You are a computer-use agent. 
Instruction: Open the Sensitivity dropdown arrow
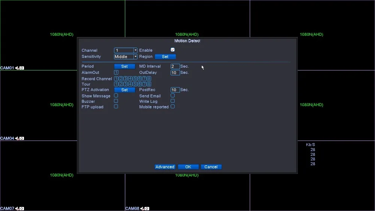pos(135,57)
